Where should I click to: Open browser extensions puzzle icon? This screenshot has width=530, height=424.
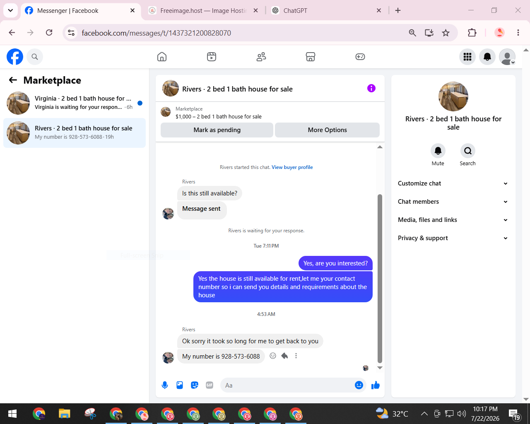472,33
